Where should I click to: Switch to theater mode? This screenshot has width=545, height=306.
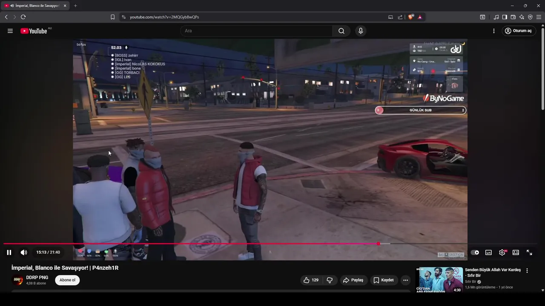516,252
